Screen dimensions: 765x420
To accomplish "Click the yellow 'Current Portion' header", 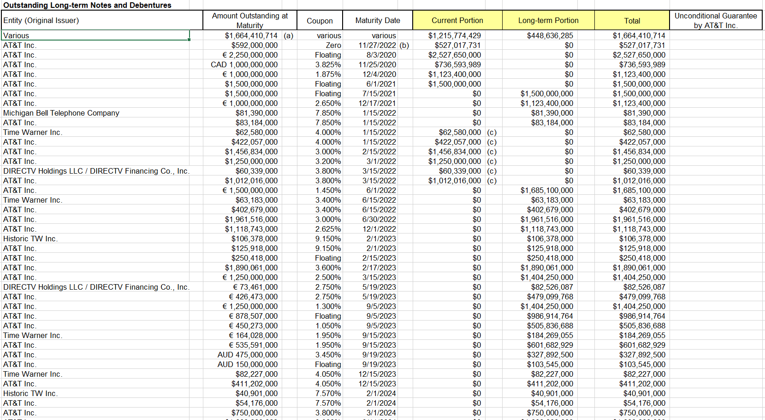I will click(457, 20).
